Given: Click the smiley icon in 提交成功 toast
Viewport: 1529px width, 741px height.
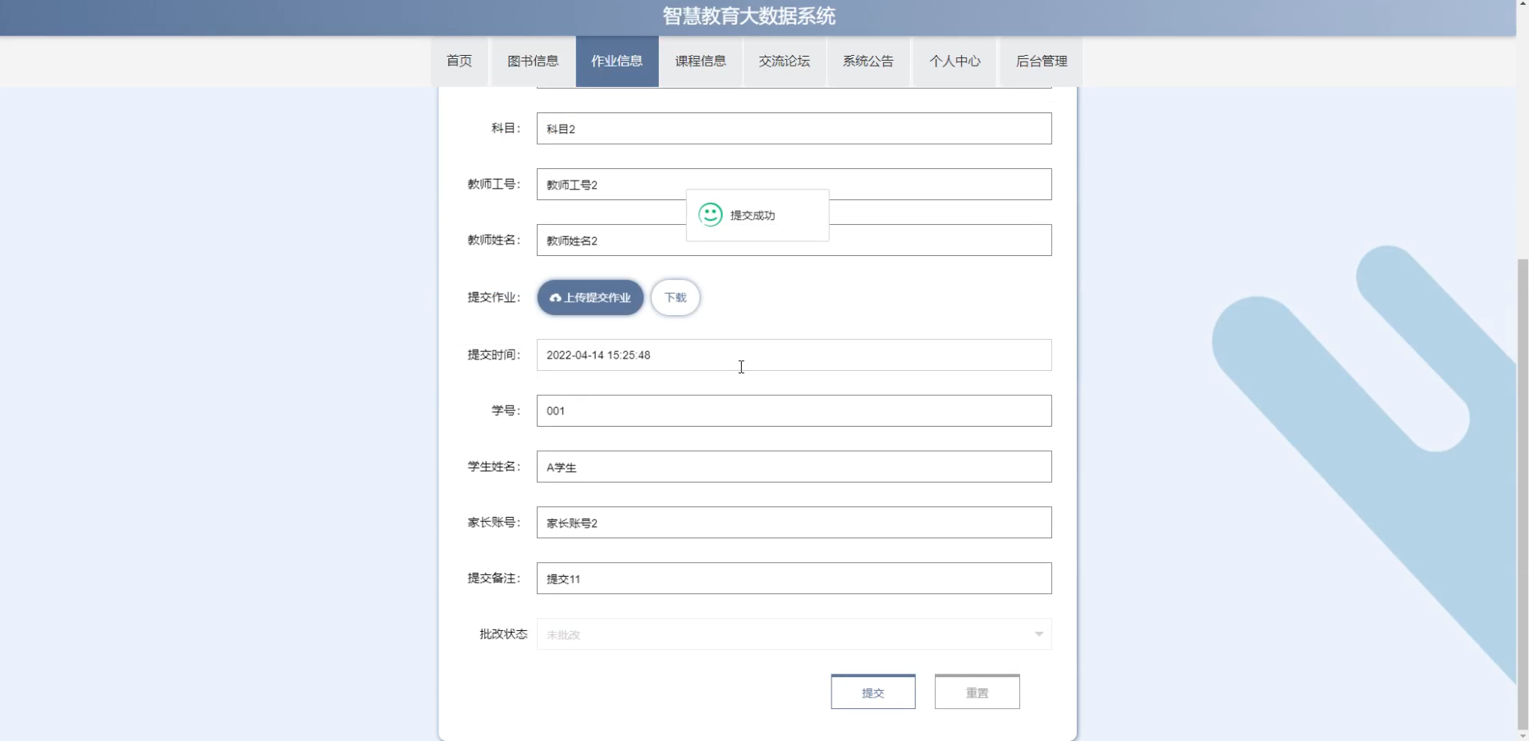Looking at the screenshot, I should [x=711, y=215].
